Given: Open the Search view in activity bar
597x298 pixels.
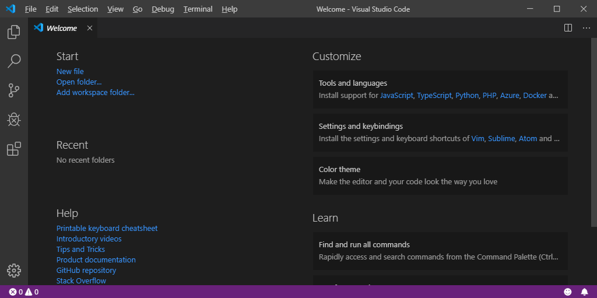Looking at the screenshot, I should tap(14, 61).
